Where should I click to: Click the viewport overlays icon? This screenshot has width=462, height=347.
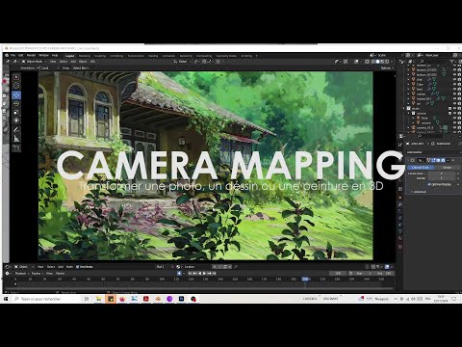click(x=356, y=62)
